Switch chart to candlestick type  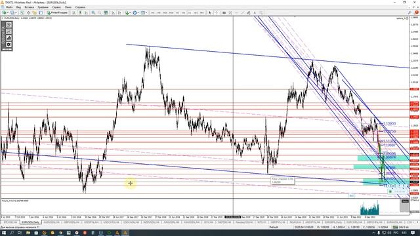80,12
